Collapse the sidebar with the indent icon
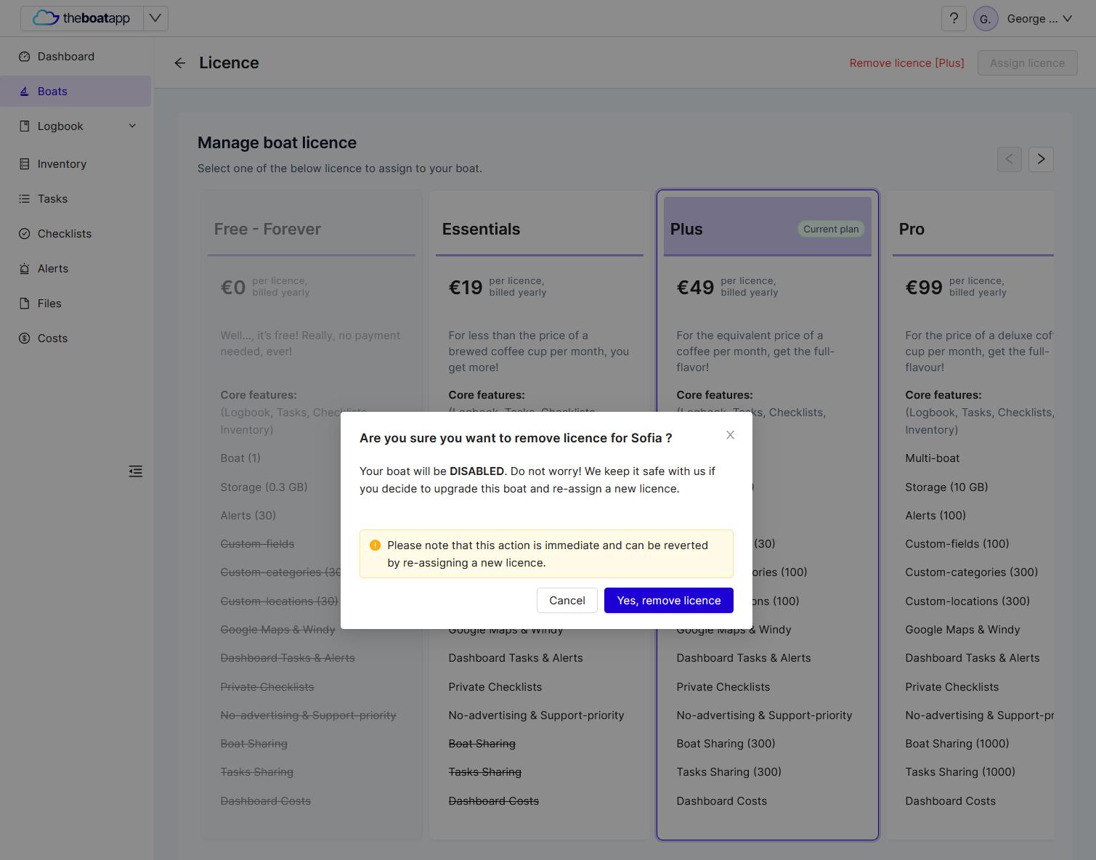 [x=136, y=471]
